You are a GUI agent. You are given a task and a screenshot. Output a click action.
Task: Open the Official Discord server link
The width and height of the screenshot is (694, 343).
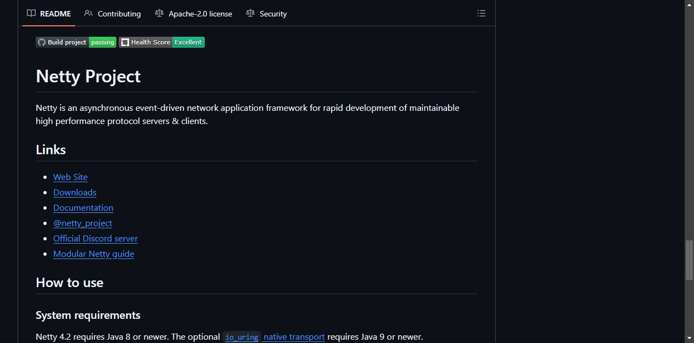(96, 238)
